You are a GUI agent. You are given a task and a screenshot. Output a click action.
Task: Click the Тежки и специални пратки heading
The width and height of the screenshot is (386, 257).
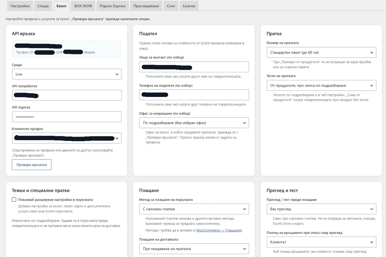click(x=41, y=190)
